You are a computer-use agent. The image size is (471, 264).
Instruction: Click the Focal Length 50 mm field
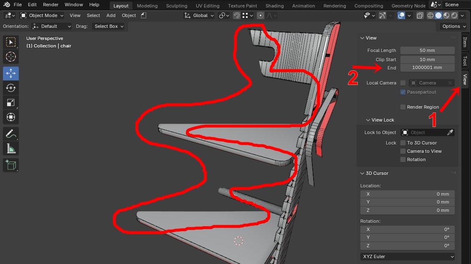[427, 50]
